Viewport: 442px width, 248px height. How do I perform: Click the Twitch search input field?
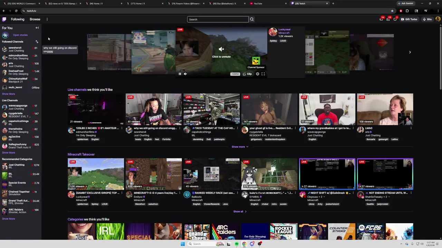218,19
